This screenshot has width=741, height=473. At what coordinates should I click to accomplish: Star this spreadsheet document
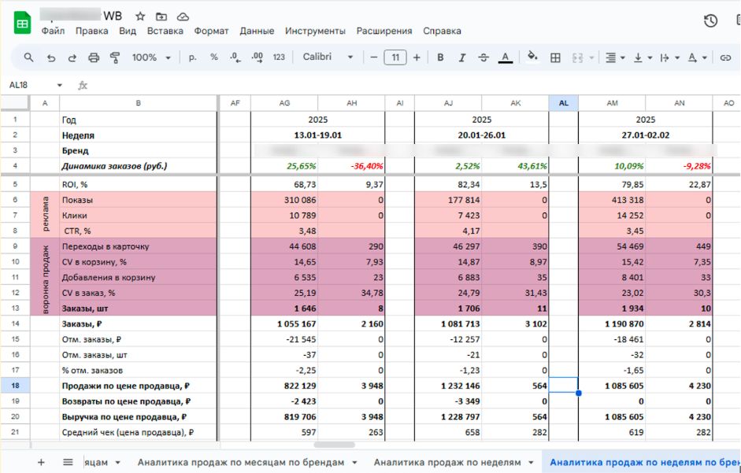140,17
